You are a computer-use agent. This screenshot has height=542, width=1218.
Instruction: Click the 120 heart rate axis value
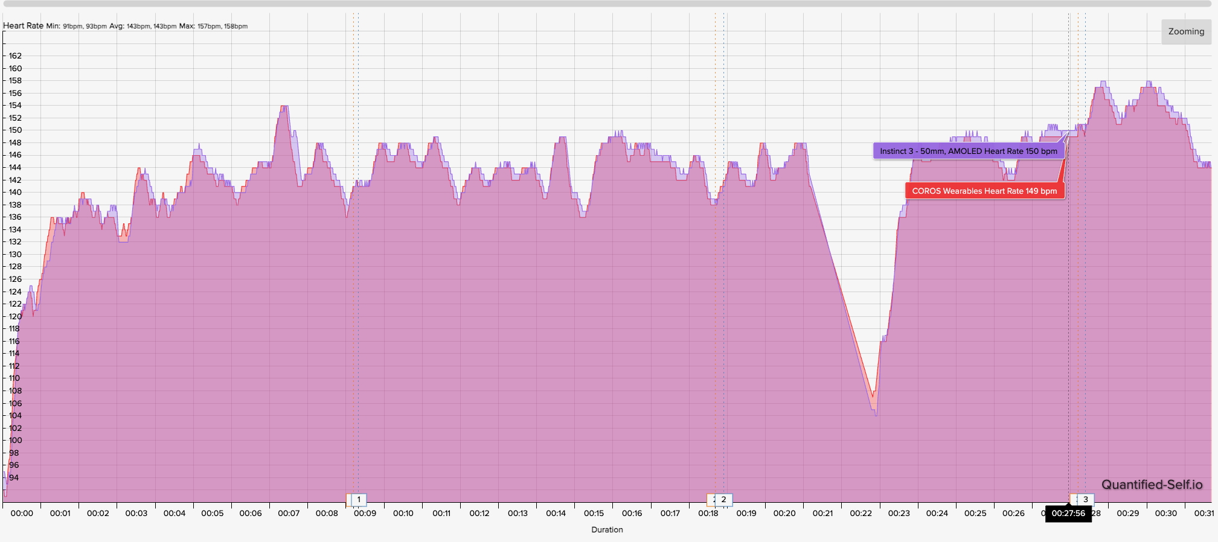pyautogui.click(x=15, y=316)
